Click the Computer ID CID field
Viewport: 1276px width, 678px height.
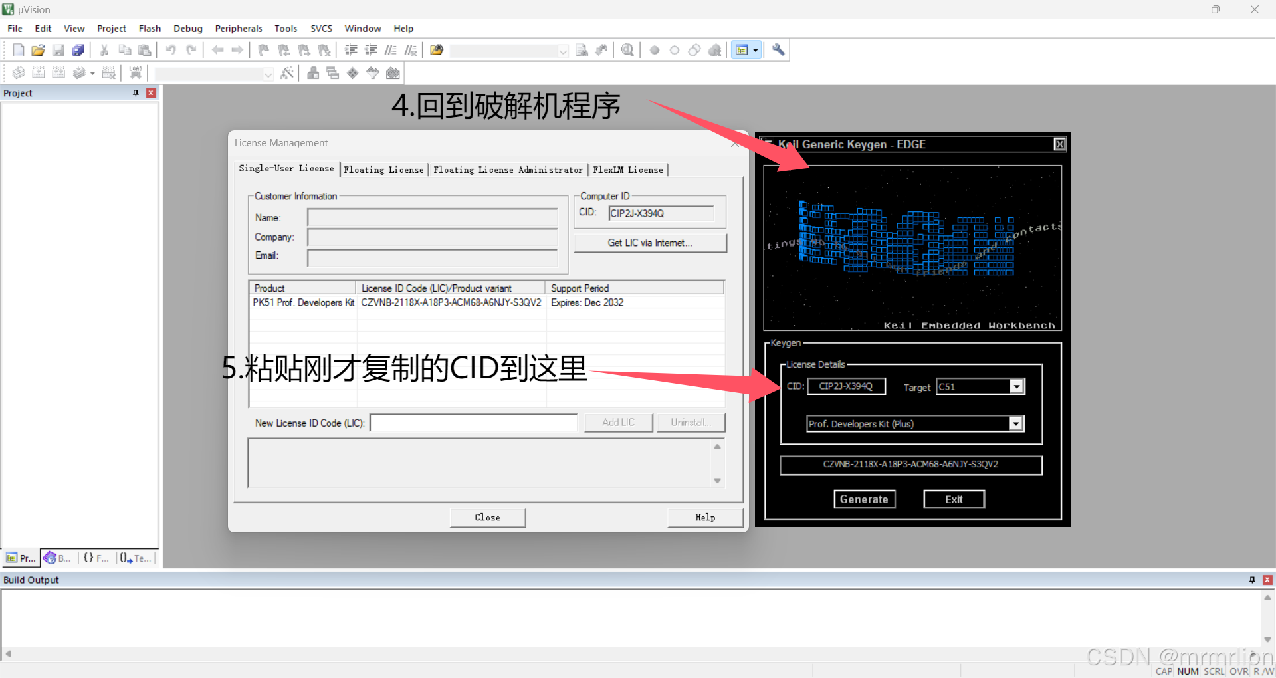(x=661, y=213)
